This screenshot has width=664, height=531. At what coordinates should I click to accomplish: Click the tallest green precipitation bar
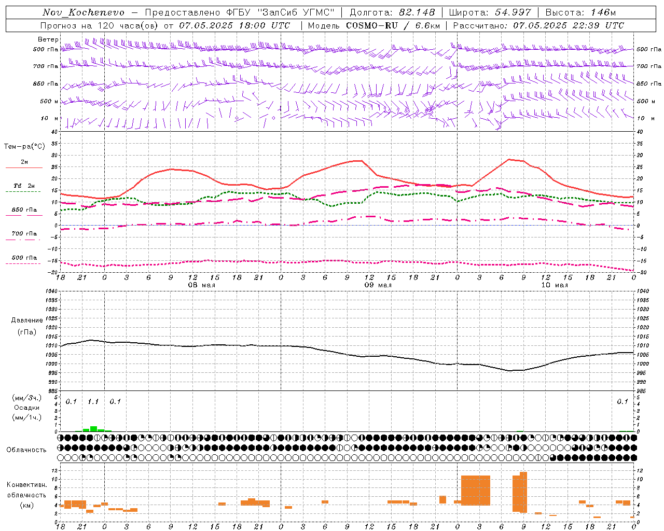(93, 429)
